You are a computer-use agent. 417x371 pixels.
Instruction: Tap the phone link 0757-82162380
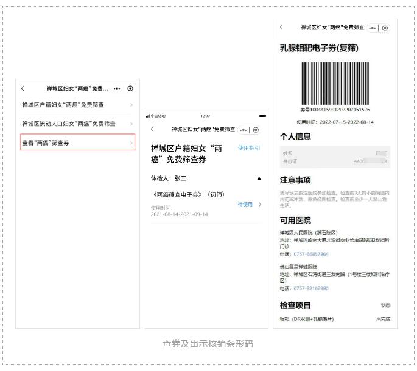click(x=311, y=288)
